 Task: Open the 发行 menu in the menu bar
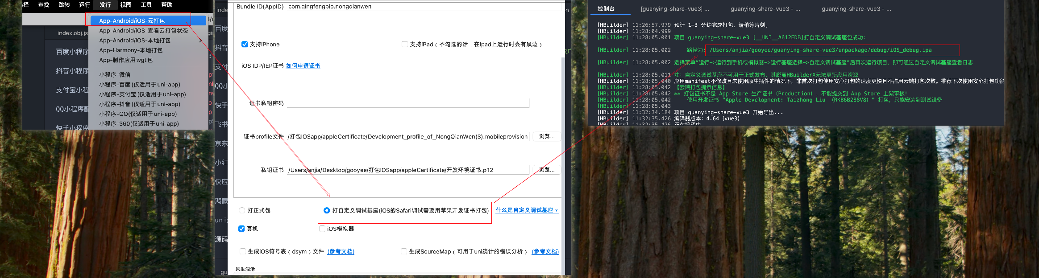point(105,5)
